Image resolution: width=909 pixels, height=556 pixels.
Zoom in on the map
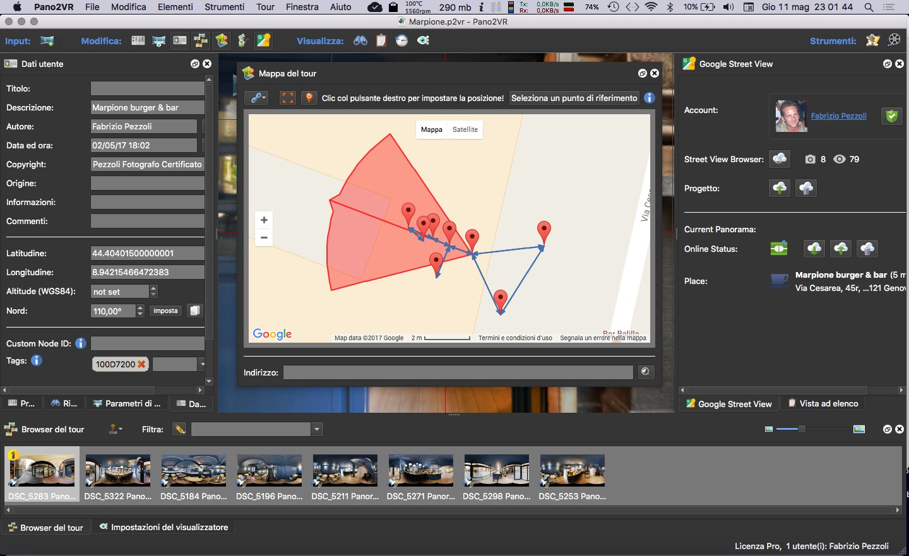coord(264,220)
